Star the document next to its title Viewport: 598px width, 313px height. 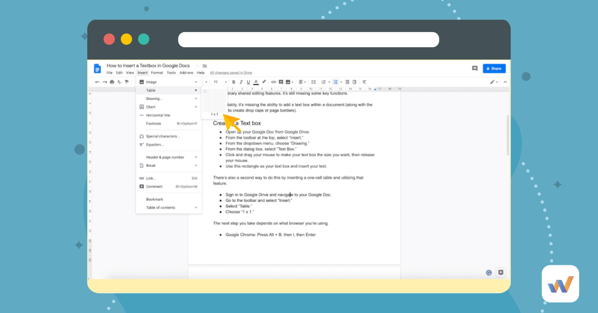198,66
